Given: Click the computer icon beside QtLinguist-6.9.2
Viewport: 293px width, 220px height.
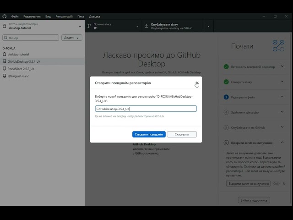Looking at the screenshot, I should click(x=5, y=76).
